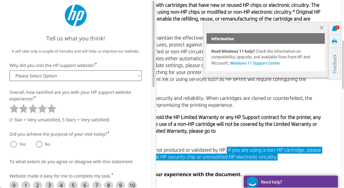Follow the Windows 11 Support Center link

coord(255,63)
